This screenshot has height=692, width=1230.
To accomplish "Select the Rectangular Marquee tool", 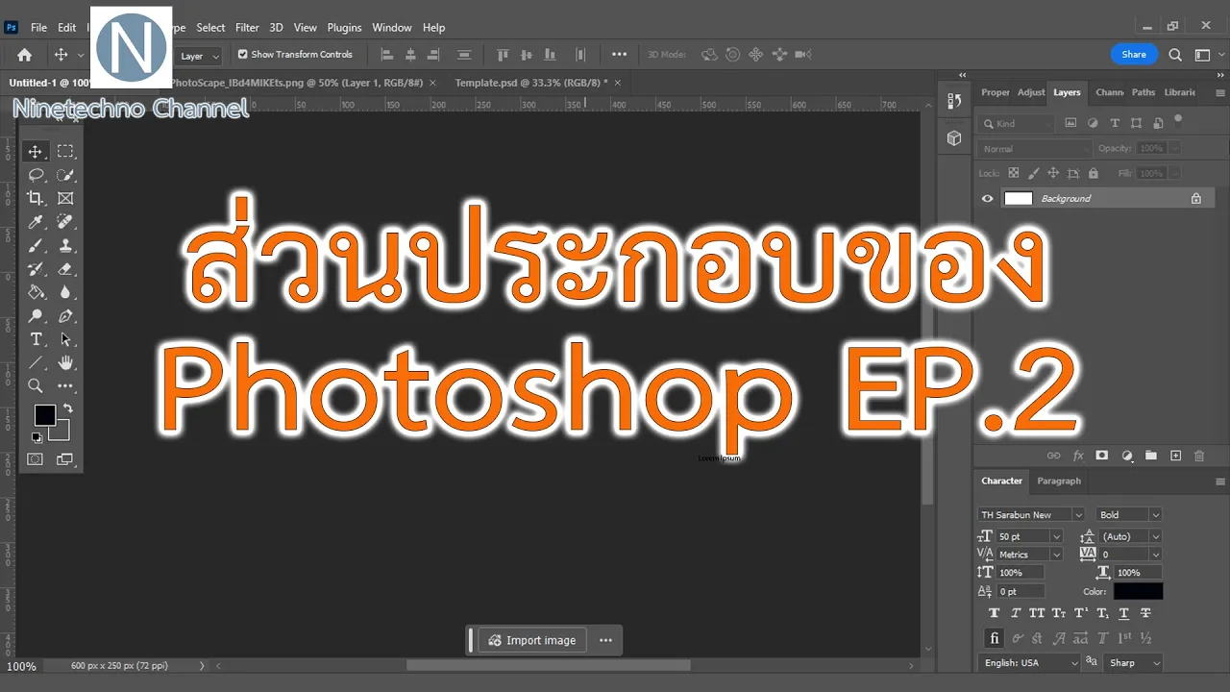I will click(x=65, y=152).
